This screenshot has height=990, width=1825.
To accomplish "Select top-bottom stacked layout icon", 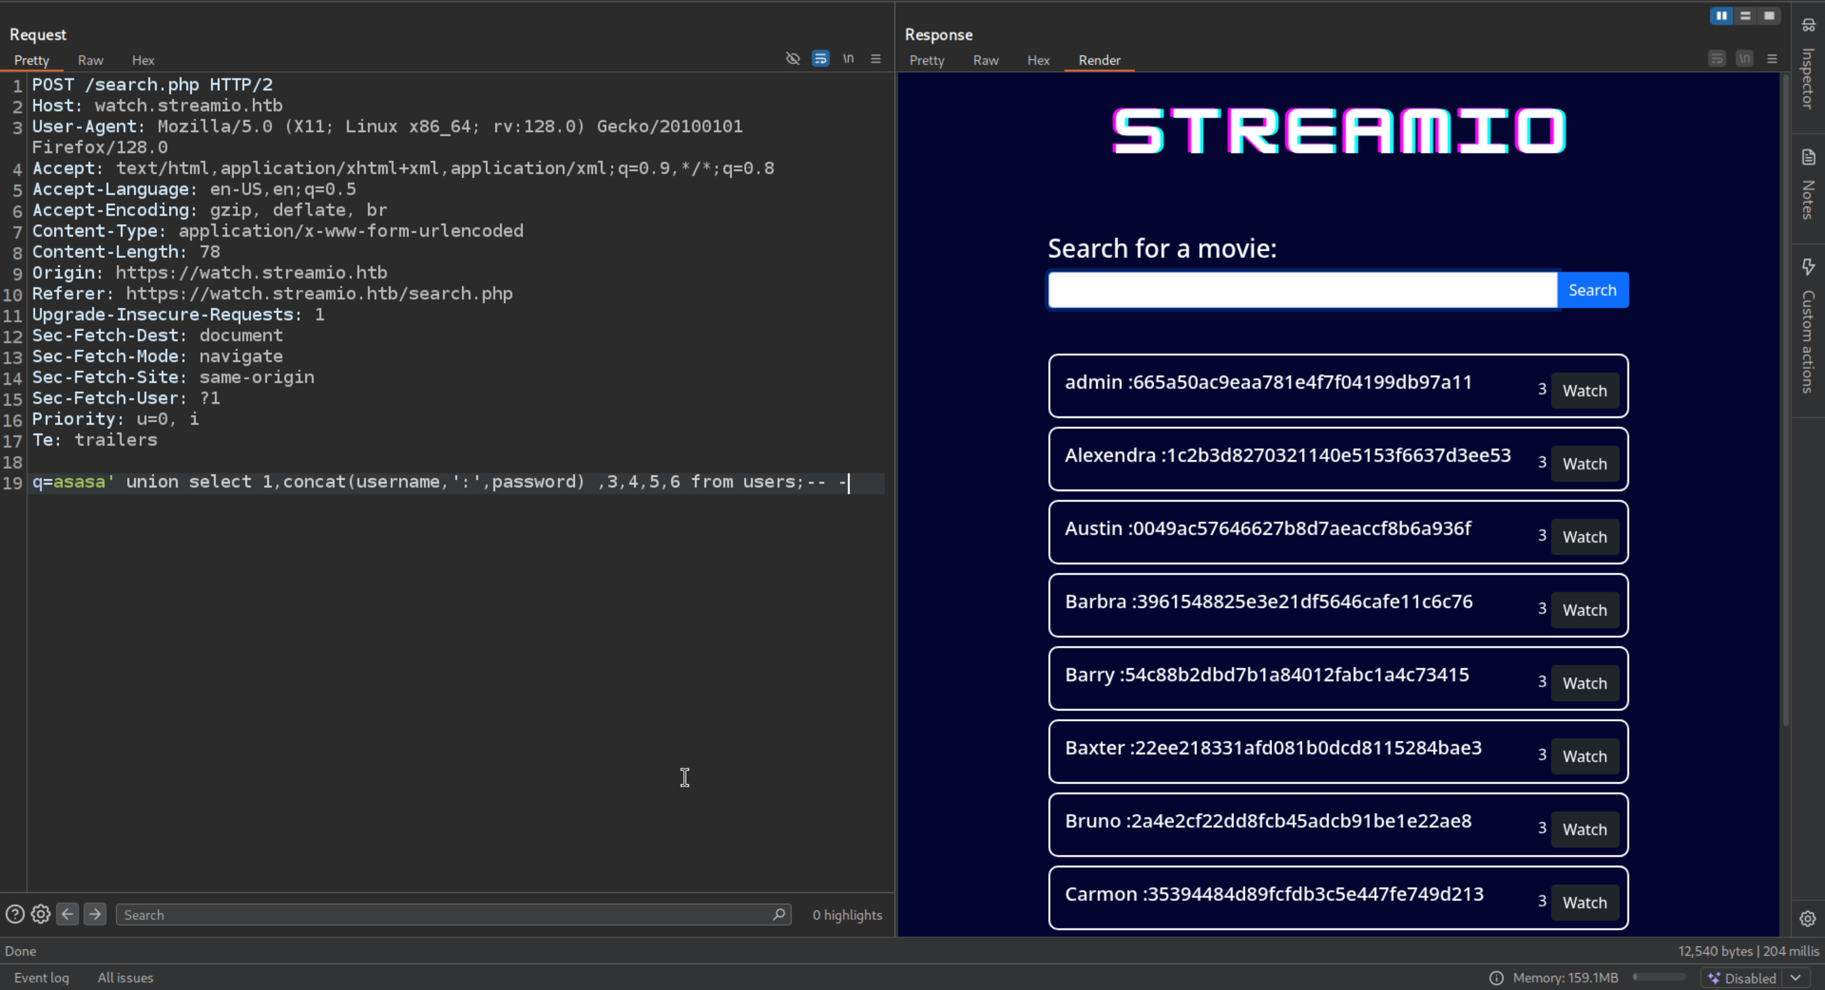I will pos(1745,16).
